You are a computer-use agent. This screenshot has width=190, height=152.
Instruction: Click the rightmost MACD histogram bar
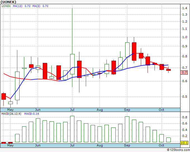click(x=168, y=140)
